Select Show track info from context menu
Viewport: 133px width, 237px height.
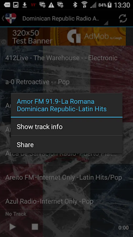pos(66,127)
